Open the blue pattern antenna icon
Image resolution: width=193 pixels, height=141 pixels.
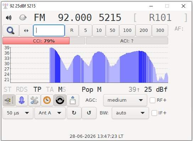click(22, 100)
